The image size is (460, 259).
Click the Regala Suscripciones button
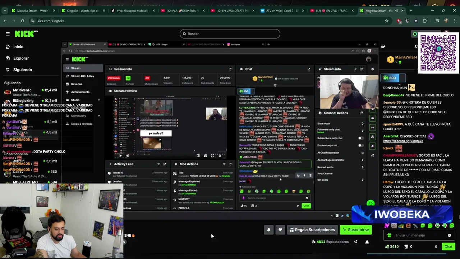click(312, 230)
